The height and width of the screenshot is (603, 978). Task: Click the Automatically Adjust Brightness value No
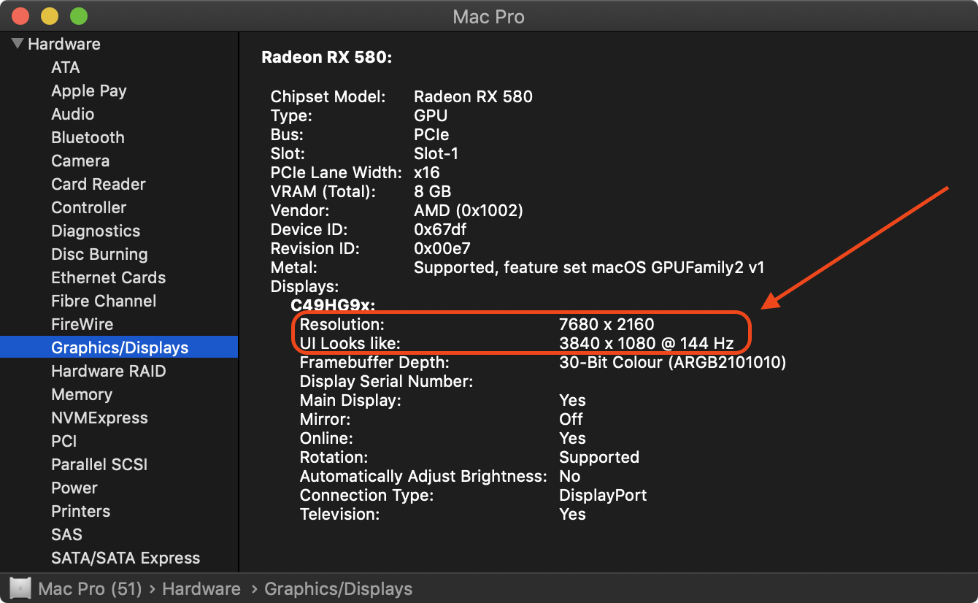[x=570, y=476]
